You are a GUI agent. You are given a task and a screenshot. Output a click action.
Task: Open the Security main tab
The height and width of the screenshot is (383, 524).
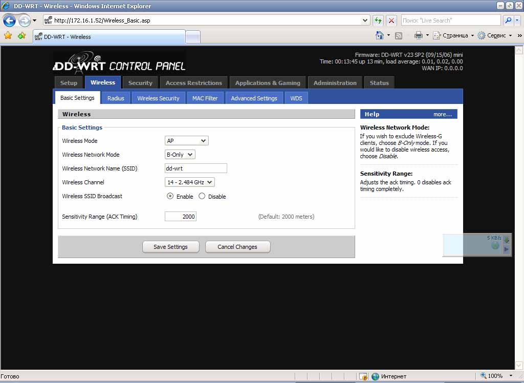click(x=140, y=83)
